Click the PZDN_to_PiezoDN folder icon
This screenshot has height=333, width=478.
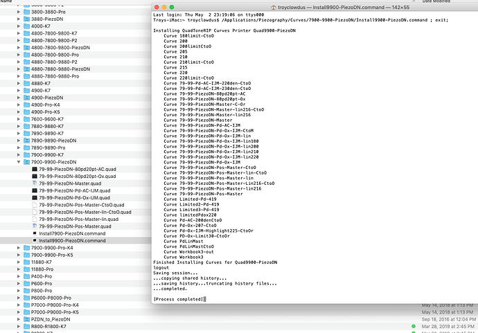point(26,319)
